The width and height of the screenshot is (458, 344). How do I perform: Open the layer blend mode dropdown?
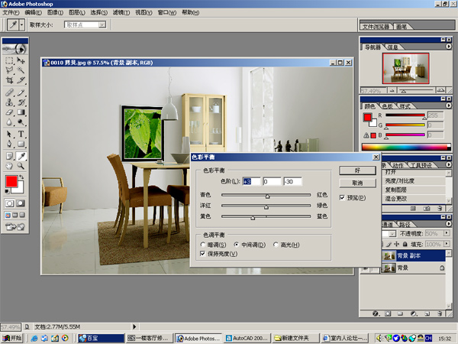coord(392,233)
